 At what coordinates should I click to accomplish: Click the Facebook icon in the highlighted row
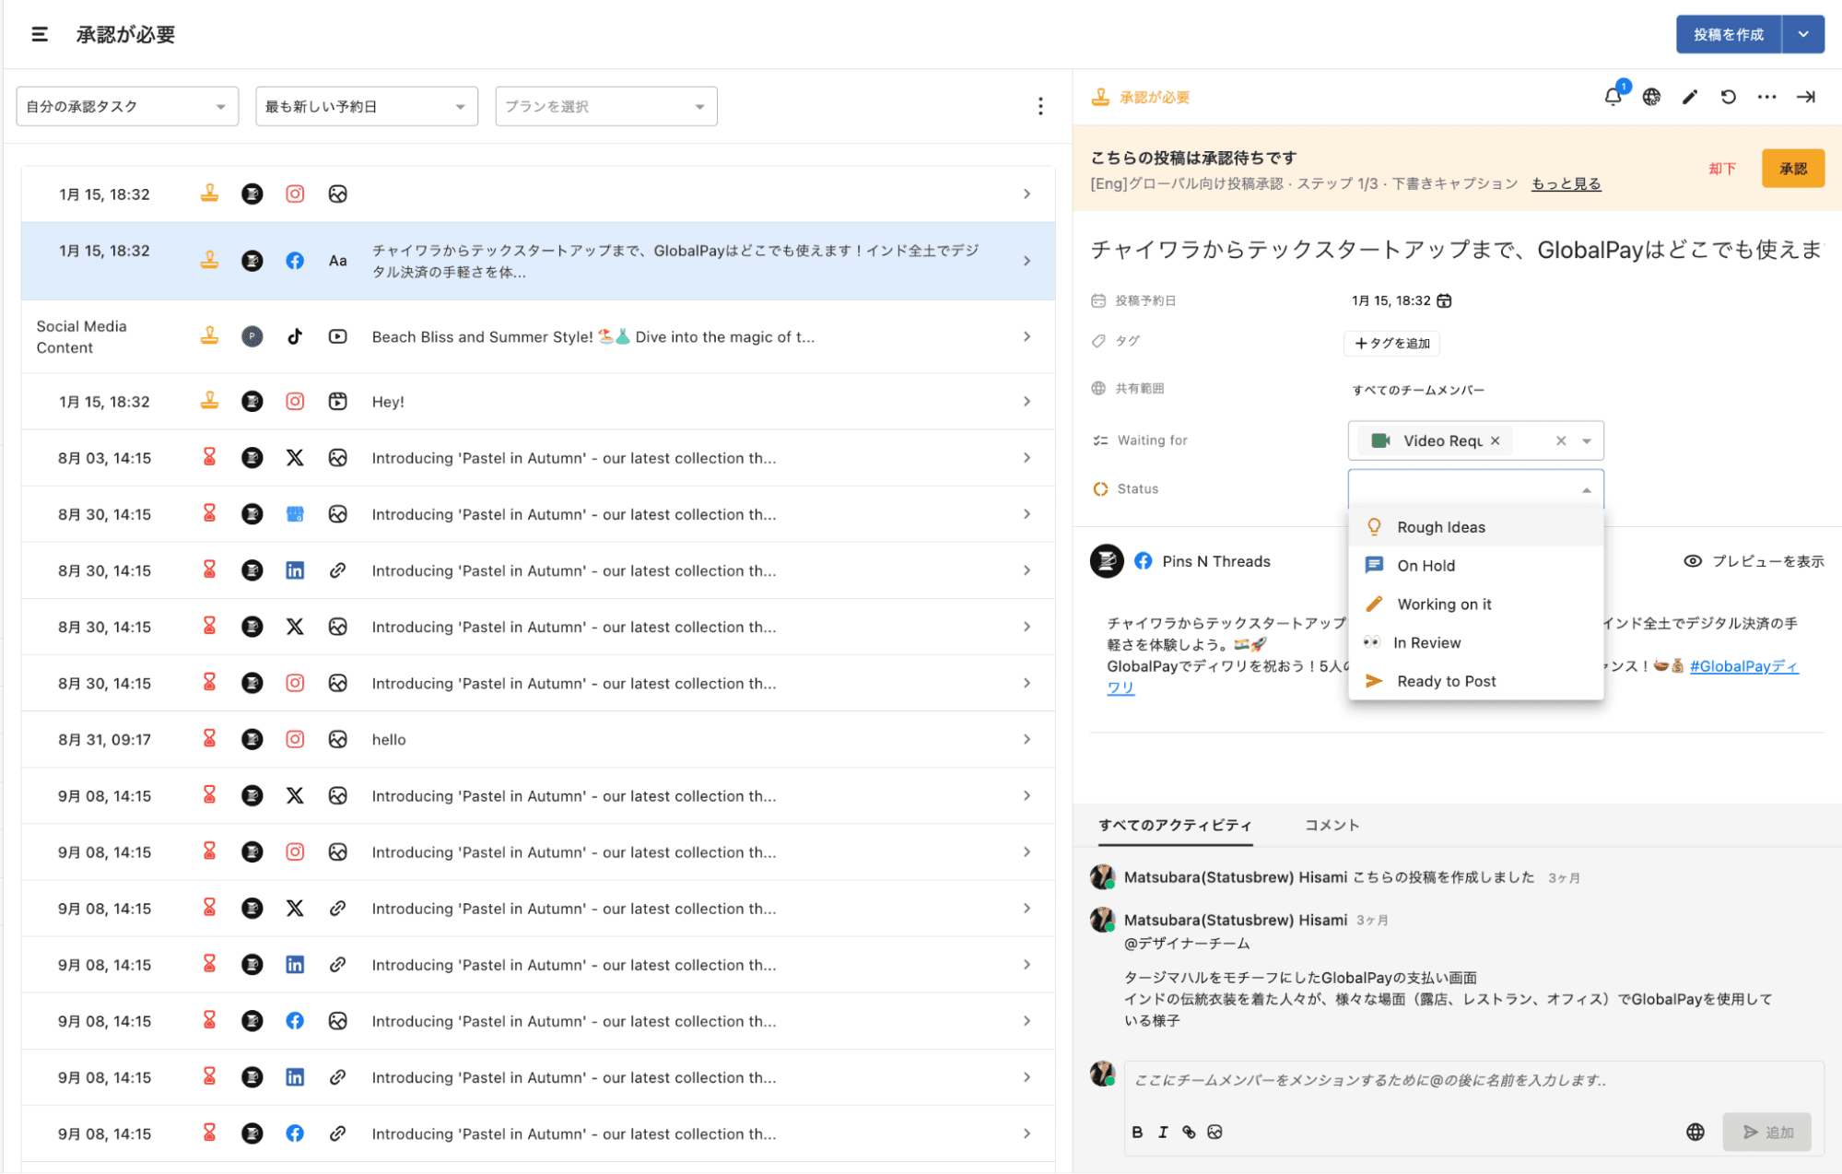click(295, 261)
